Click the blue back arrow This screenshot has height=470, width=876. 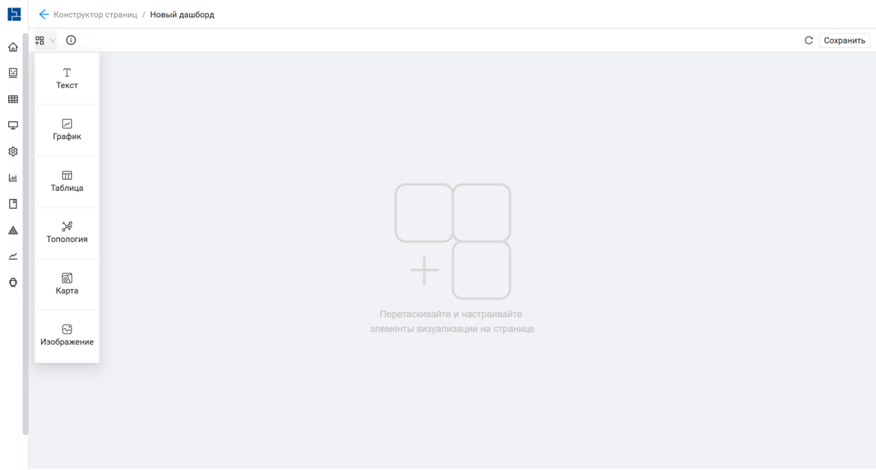coord(44,15)
